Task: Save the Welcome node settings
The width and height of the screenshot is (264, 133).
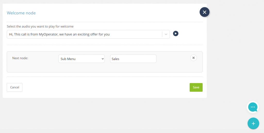Action: pyautogui.click(x=196, y=87)
